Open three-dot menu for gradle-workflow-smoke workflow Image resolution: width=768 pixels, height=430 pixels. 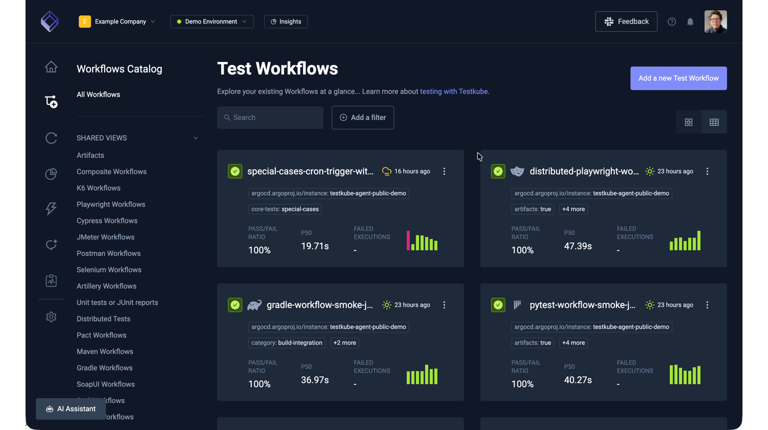point(444,305)
